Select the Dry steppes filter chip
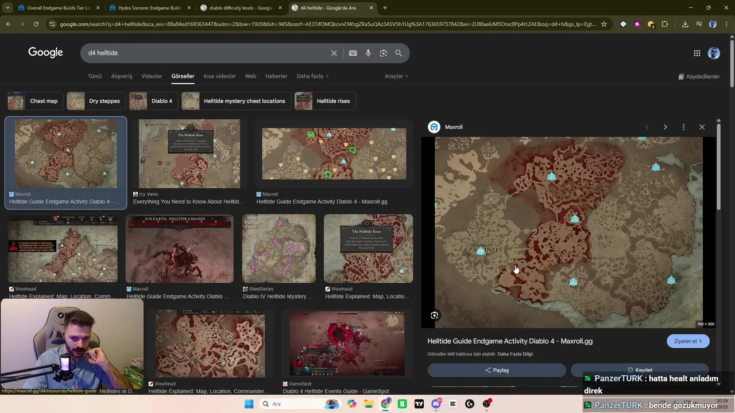This screenshot has height=413, width=735. coord(96,101)
